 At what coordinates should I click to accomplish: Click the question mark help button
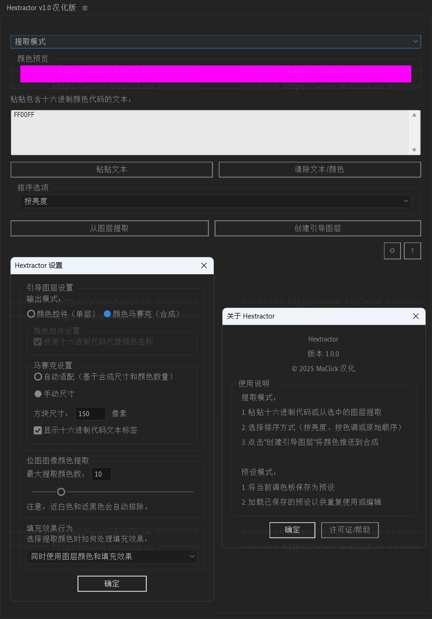tap(412, 251)
